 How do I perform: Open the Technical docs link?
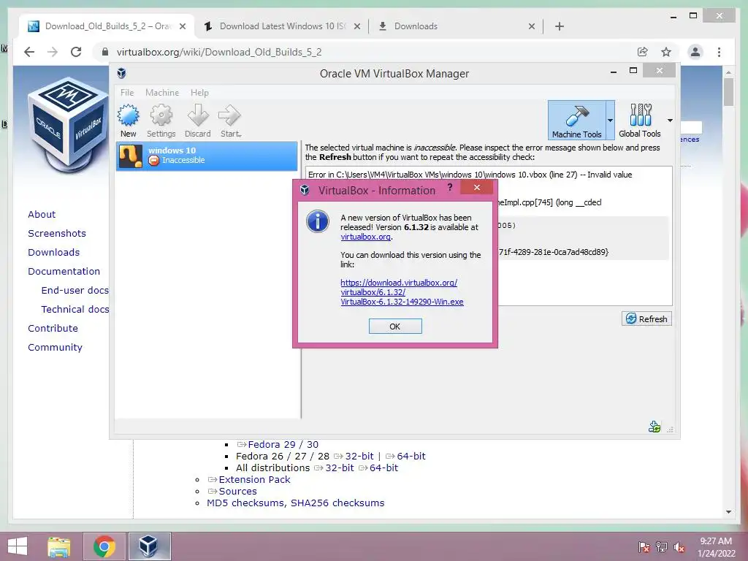coord(75,310)
